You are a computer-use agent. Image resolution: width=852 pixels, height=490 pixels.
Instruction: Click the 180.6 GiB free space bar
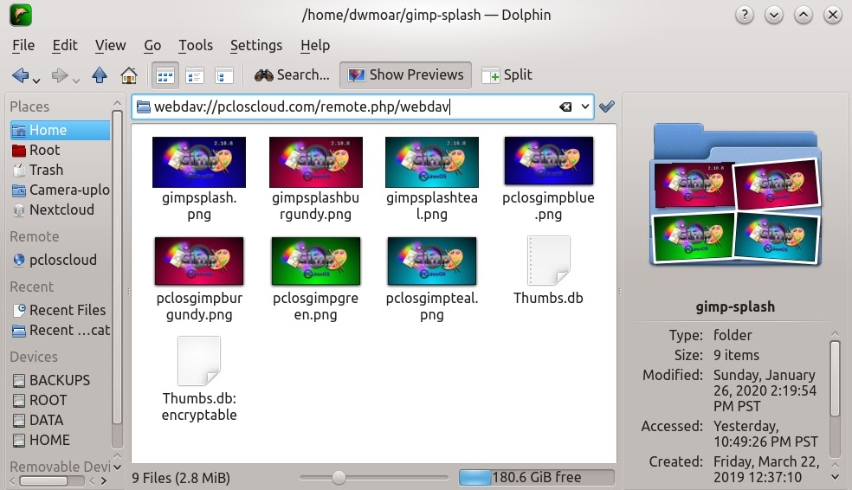[x=537, y=478]
